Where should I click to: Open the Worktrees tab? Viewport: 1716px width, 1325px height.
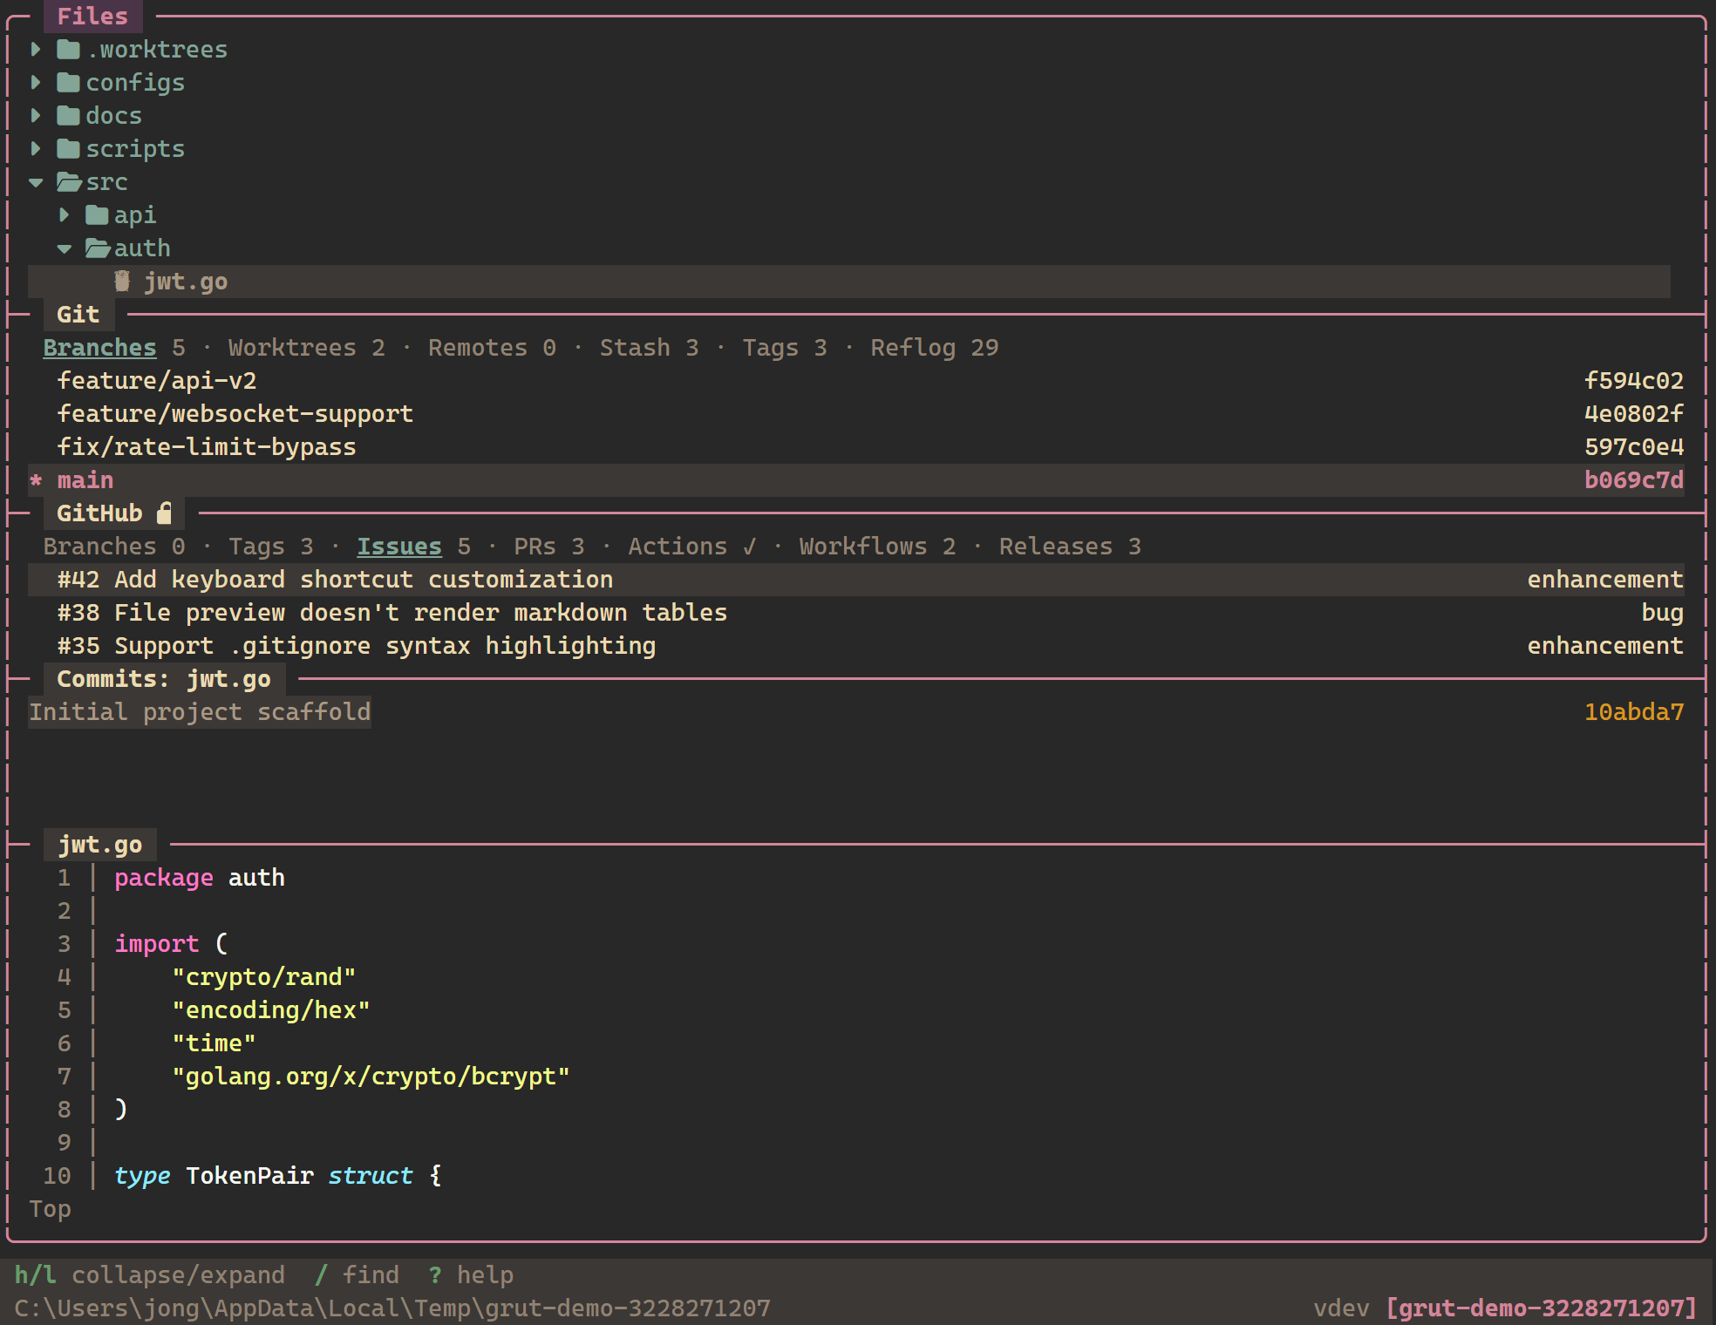[307, 348]
